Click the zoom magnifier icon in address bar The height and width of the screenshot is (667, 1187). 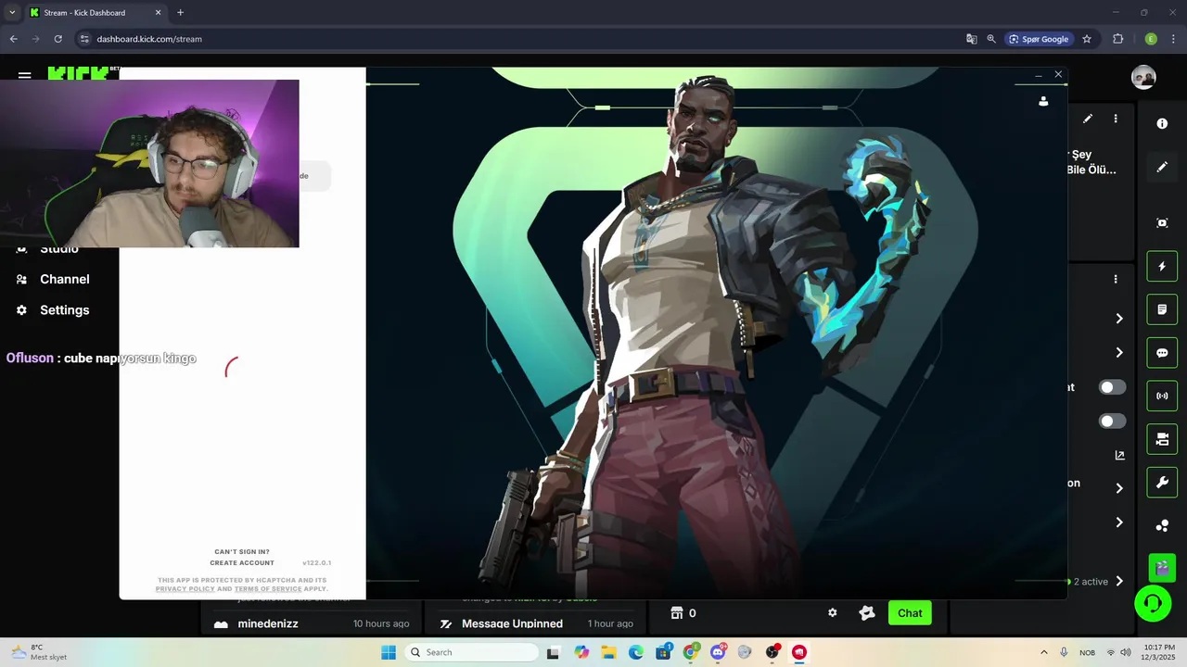991,39
